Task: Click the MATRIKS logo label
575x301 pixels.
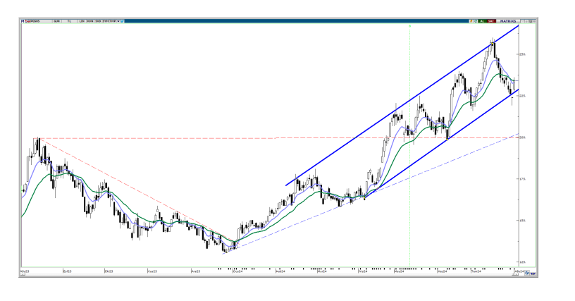Action: [509, 22]
